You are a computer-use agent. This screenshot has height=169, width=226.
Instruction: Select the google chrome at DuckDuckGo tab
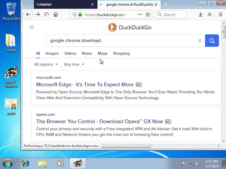coord(129,5)
